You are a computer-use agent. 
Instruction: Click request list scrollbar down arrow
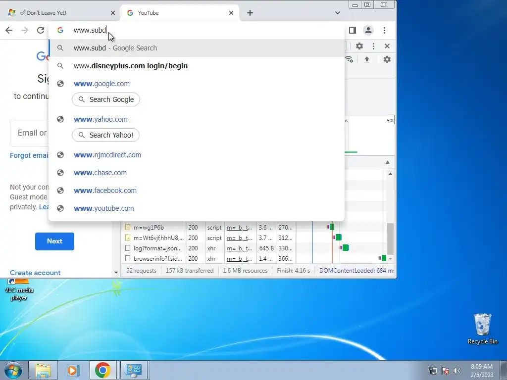390,259
